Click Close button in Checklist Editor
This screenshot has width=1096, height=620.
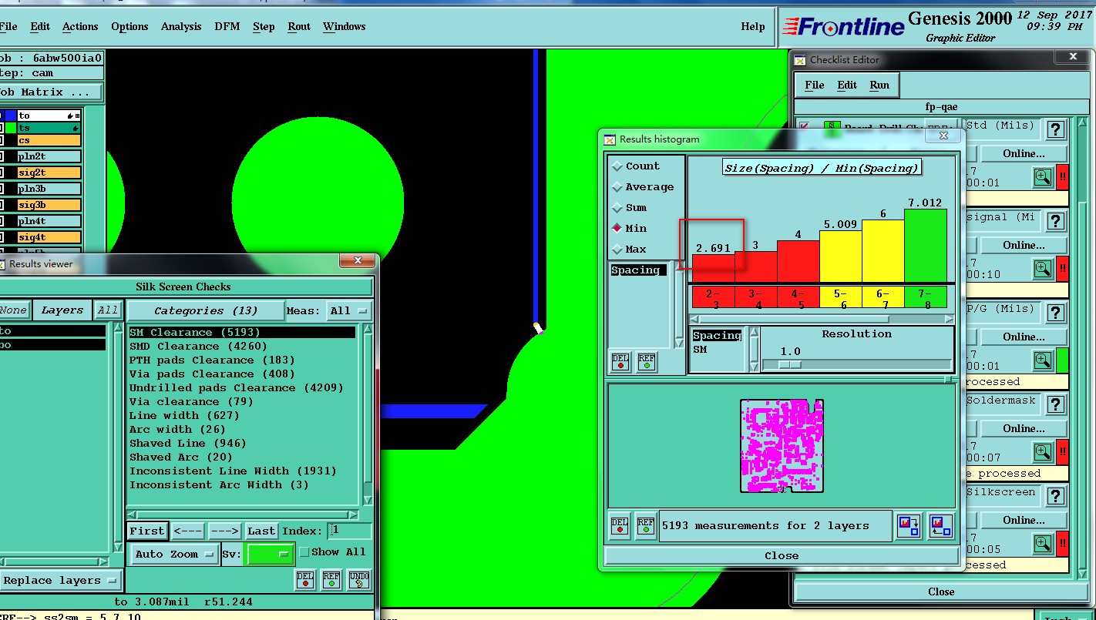940,592
